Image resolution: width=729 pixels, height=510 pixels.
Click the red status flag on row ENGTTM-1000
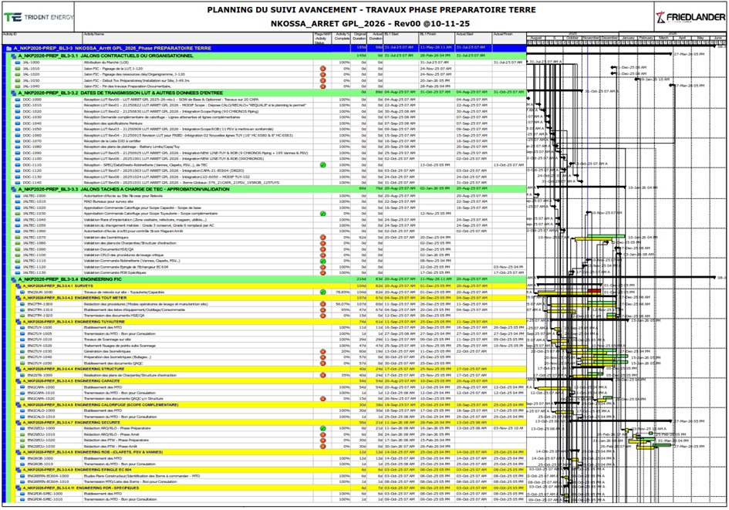tap(322, 304)
